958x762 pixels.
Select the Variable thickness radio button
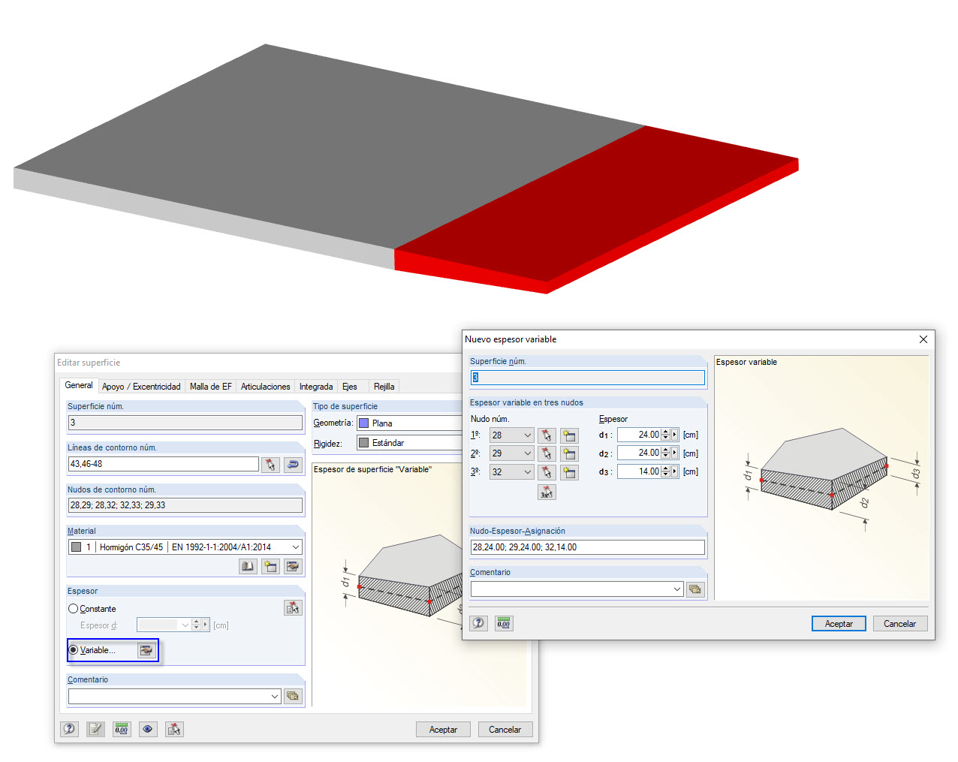pyautogui.click(x=74, y=650)
